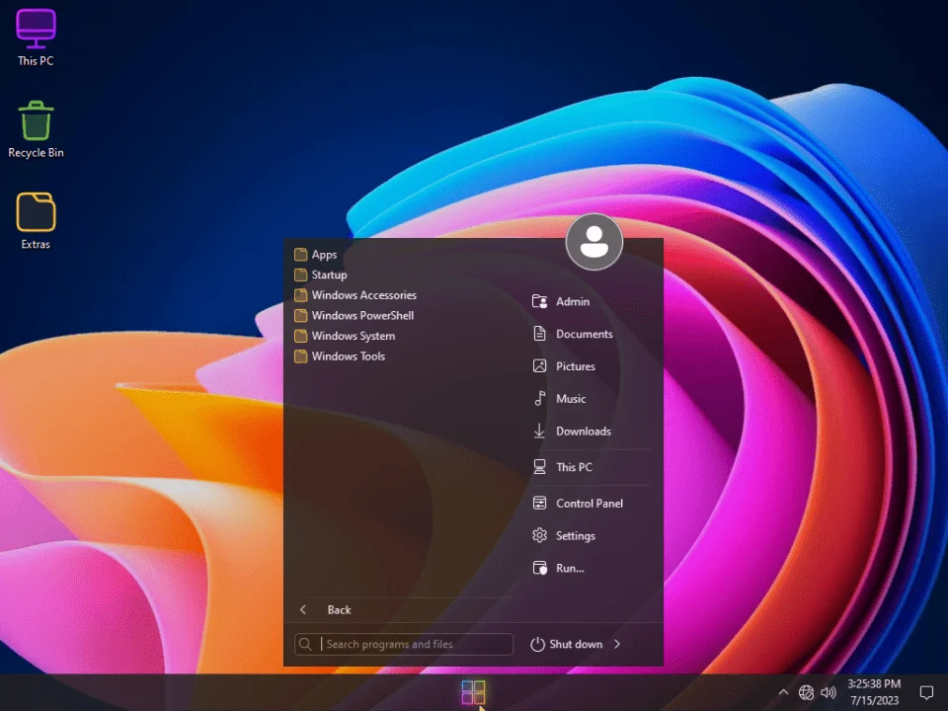Click the Pictures frame icon
Image resolution: width=948 pixels, height=711 pixels.
coord(539,365)
